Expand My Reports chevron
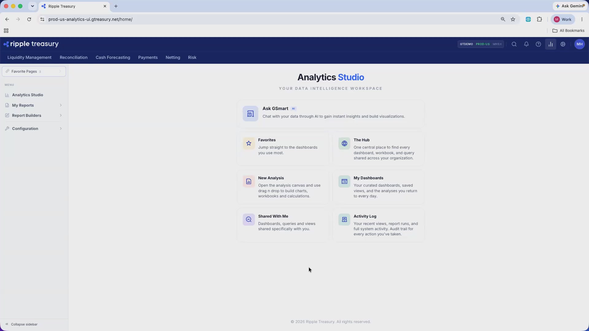 click(x=61, y=105)
